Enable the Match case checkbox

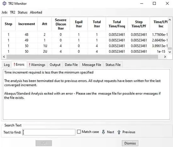point(79,132)
